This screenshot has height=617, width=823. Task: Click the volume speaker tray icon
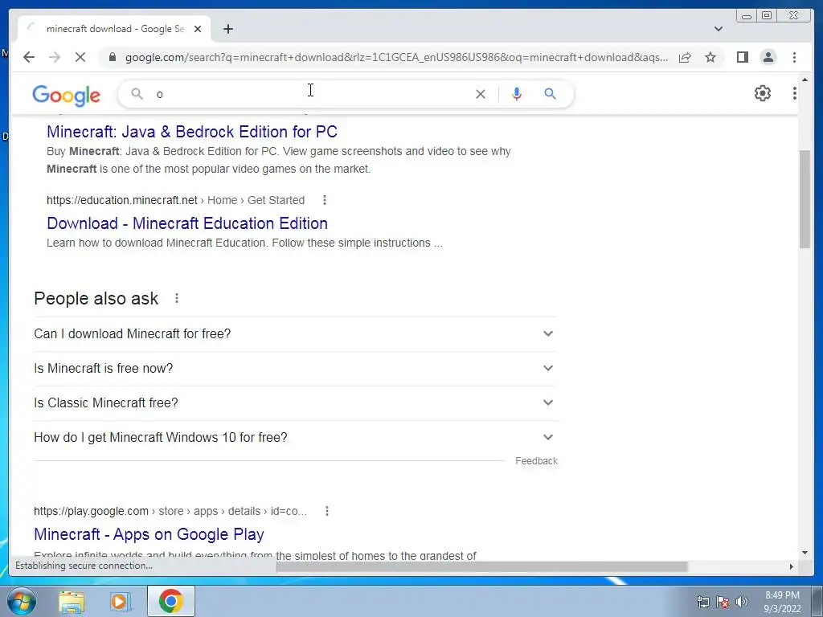[742, 602]
